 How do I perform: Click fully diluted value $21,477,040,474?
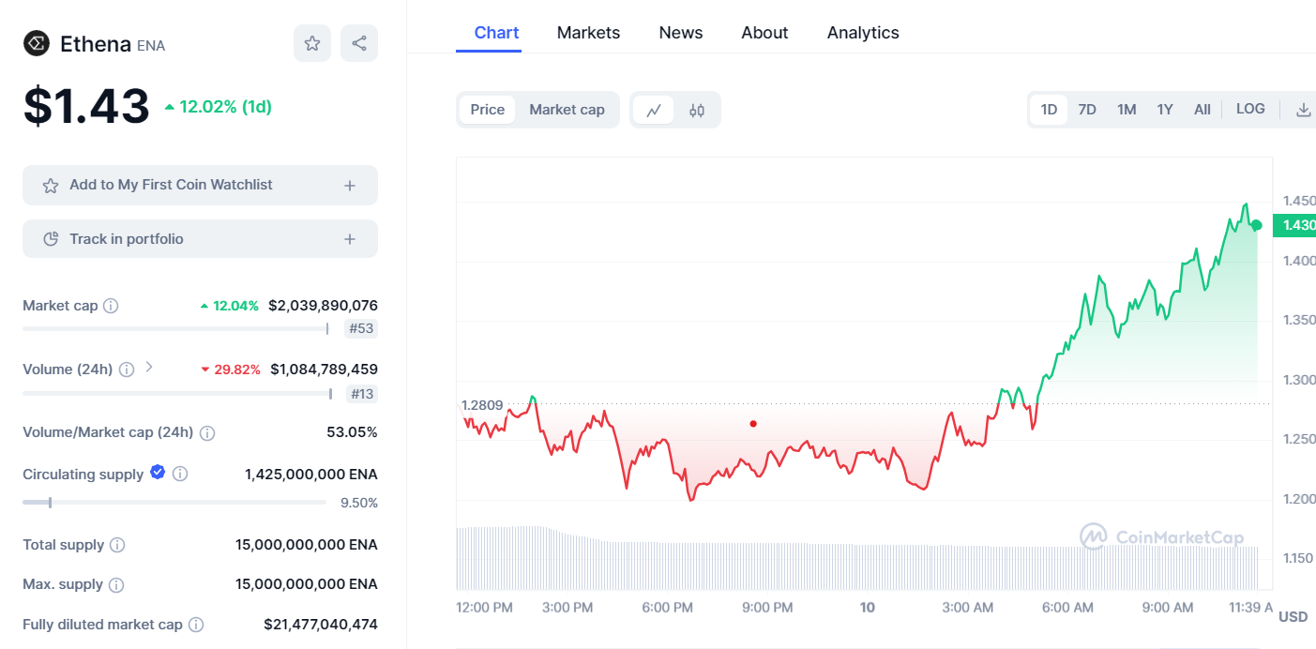point(321,625)
